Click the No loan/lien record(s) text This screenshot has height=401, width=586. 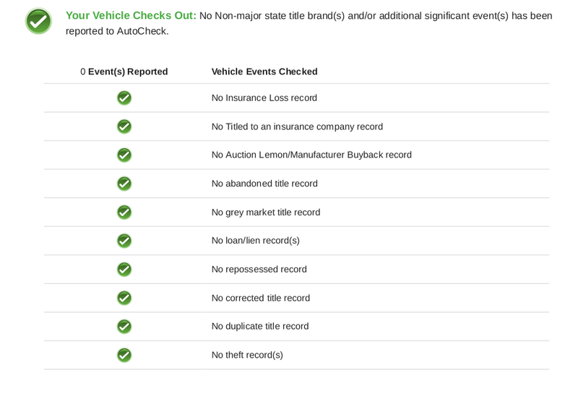(256, 241)
